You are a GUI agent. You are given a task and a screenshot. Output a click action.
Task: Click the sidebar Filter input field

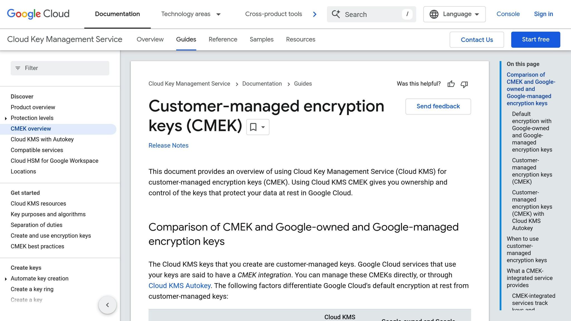coord(60,68)
